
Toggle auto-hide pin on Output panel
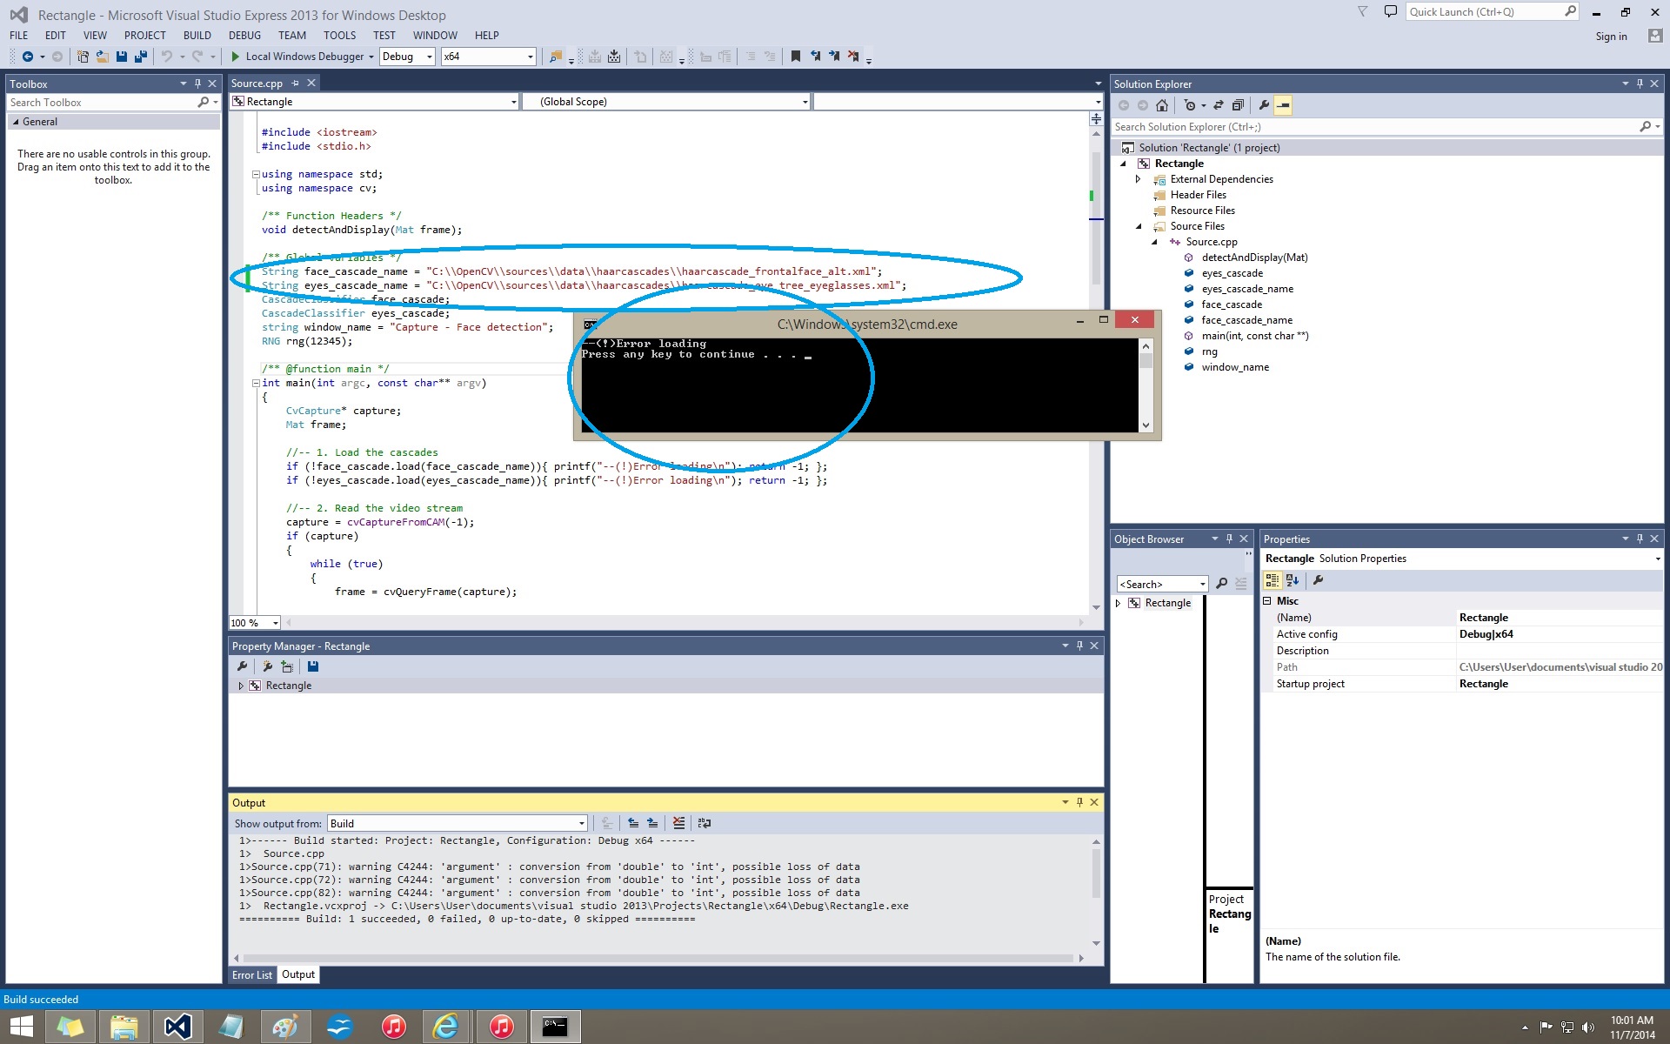pyautogui.click(x=1079, y=802)
